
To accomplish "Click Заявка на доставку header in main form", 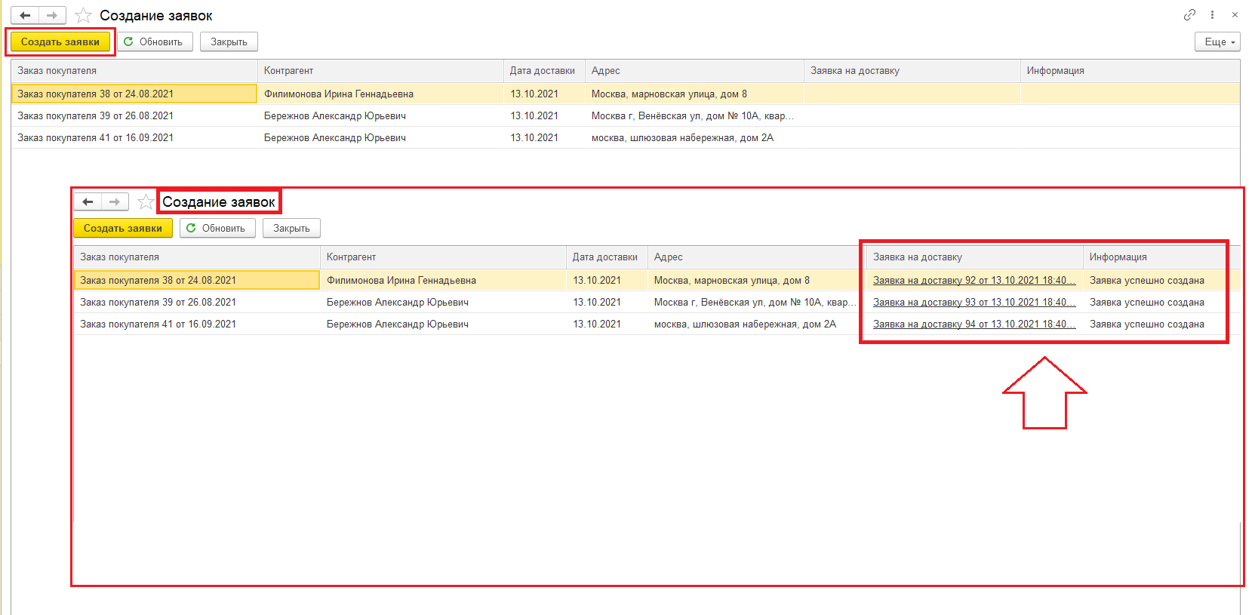I will click(912, 70).
